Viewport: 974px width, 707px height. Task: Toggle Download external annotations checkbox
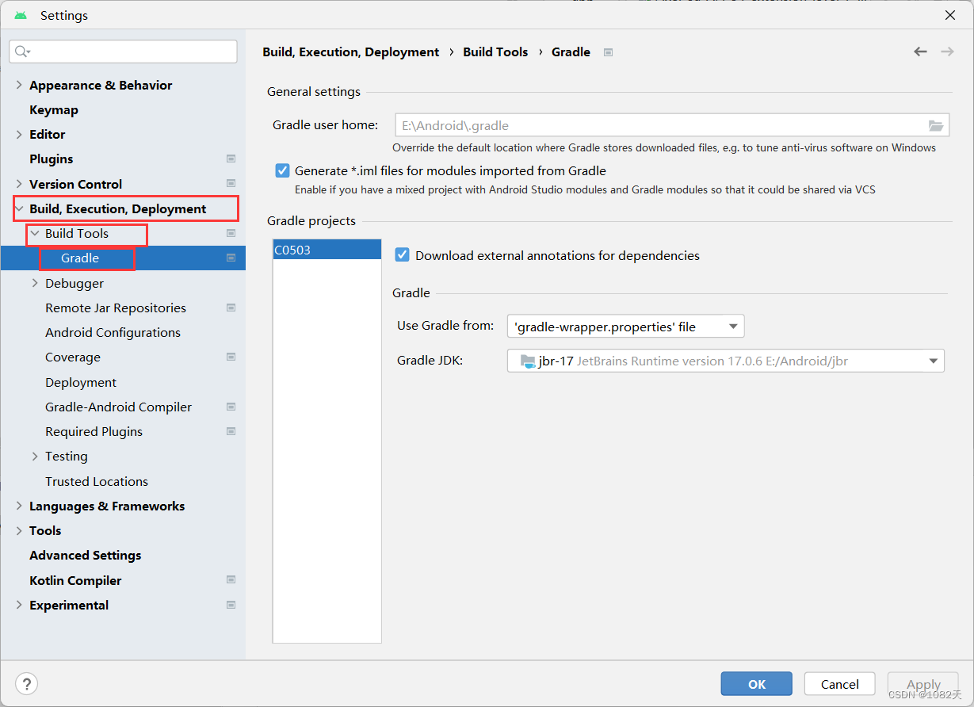pos(403,255)
